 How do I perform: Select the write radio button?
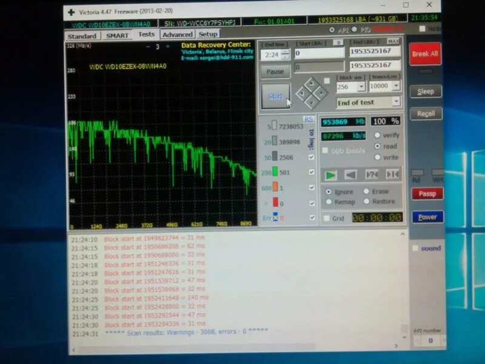pos(377,157)
